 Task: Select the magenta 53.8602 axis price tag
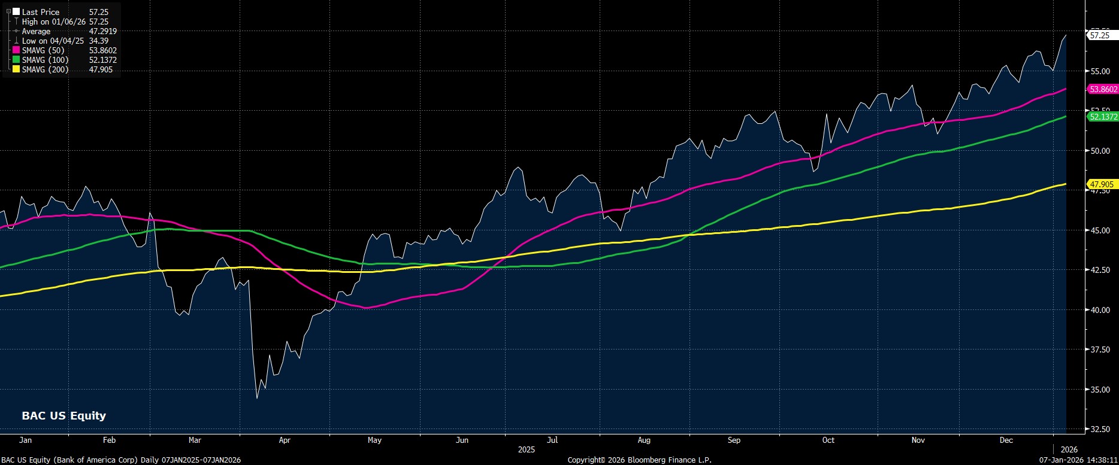click(x=1103, y=89)
